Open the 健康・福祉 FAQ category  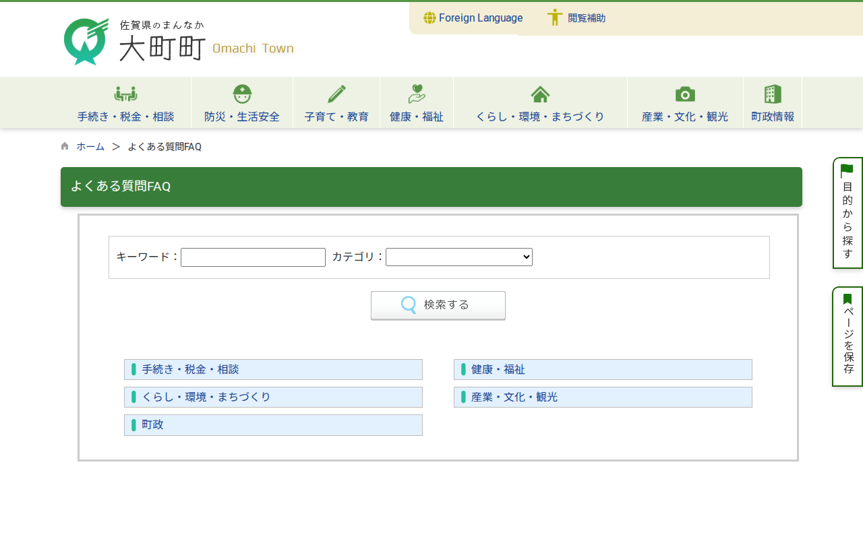tap(498, 370)
